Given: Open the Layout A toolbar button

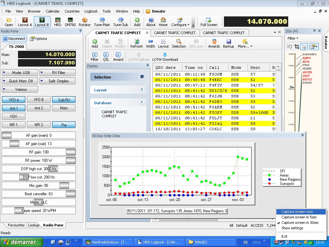Looking at the screenshot, I should [x=25, y=22].
